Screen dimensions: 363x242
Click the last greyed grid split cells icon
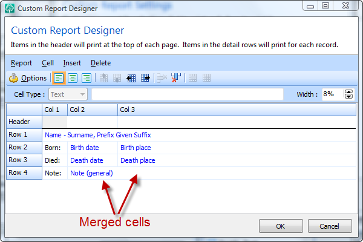point(206,78)
